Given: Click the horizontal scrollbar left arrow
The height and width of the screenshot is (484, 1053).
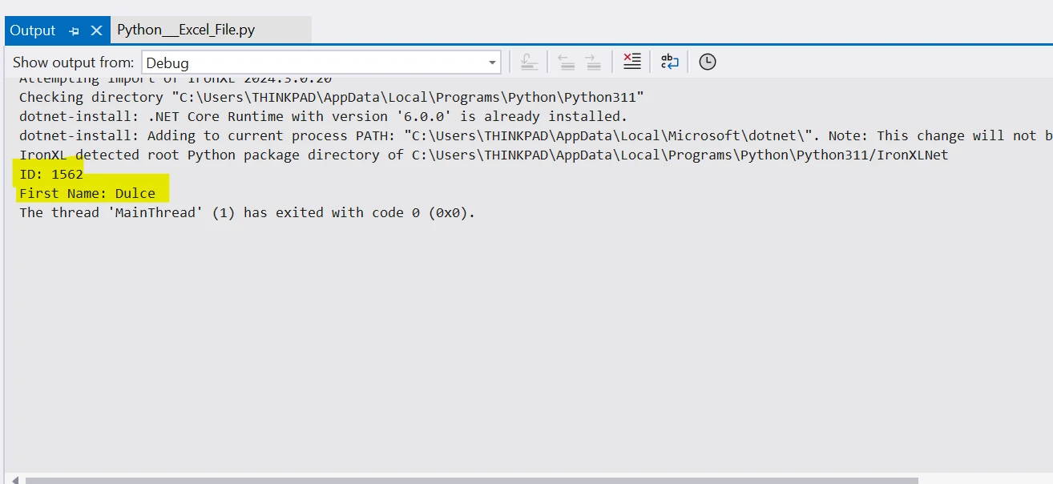Looking at the screenshot, I should [14, 479].
